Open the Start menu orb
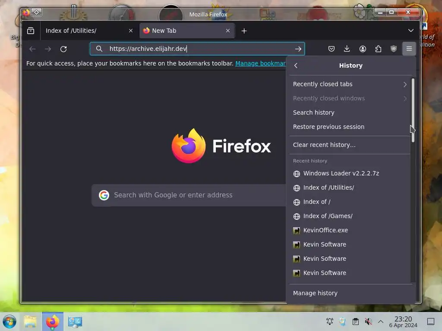442x331 pixels. click(x=9, y=322)
